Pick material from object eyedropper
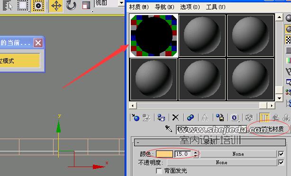Viewport: 291px width, 176px height. pyautogui.click(x=169, y=128)
